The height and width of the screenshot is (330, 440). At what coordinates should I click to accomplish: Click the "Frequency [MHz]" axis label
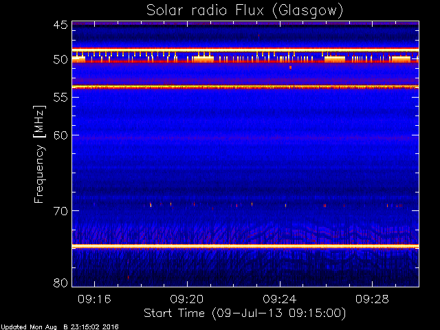click(x=39, y=154)
